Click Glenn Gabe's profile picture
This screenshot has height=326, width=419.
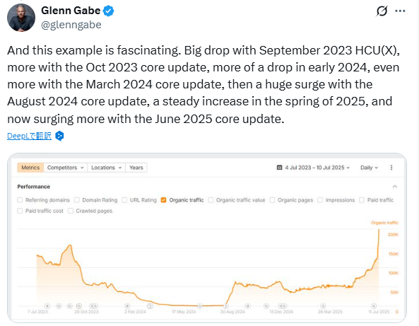point(21,18)
